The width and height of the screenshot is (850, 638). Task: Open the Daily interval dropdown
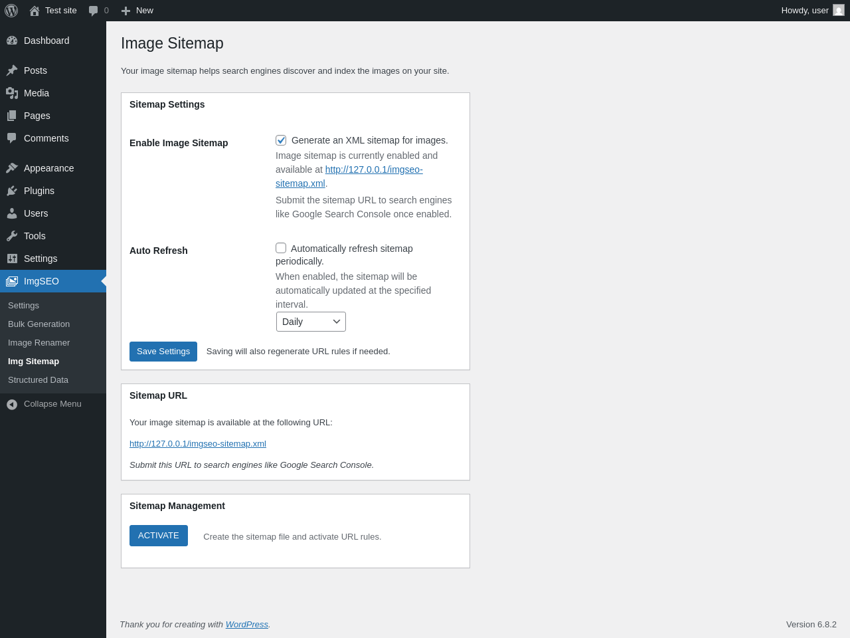311,322
